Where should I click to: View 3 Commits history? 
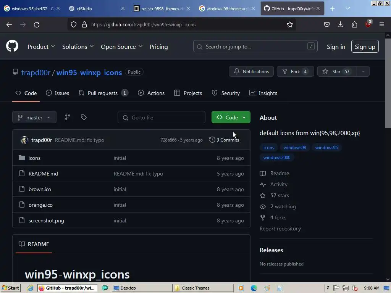click(x=224, y=140)
